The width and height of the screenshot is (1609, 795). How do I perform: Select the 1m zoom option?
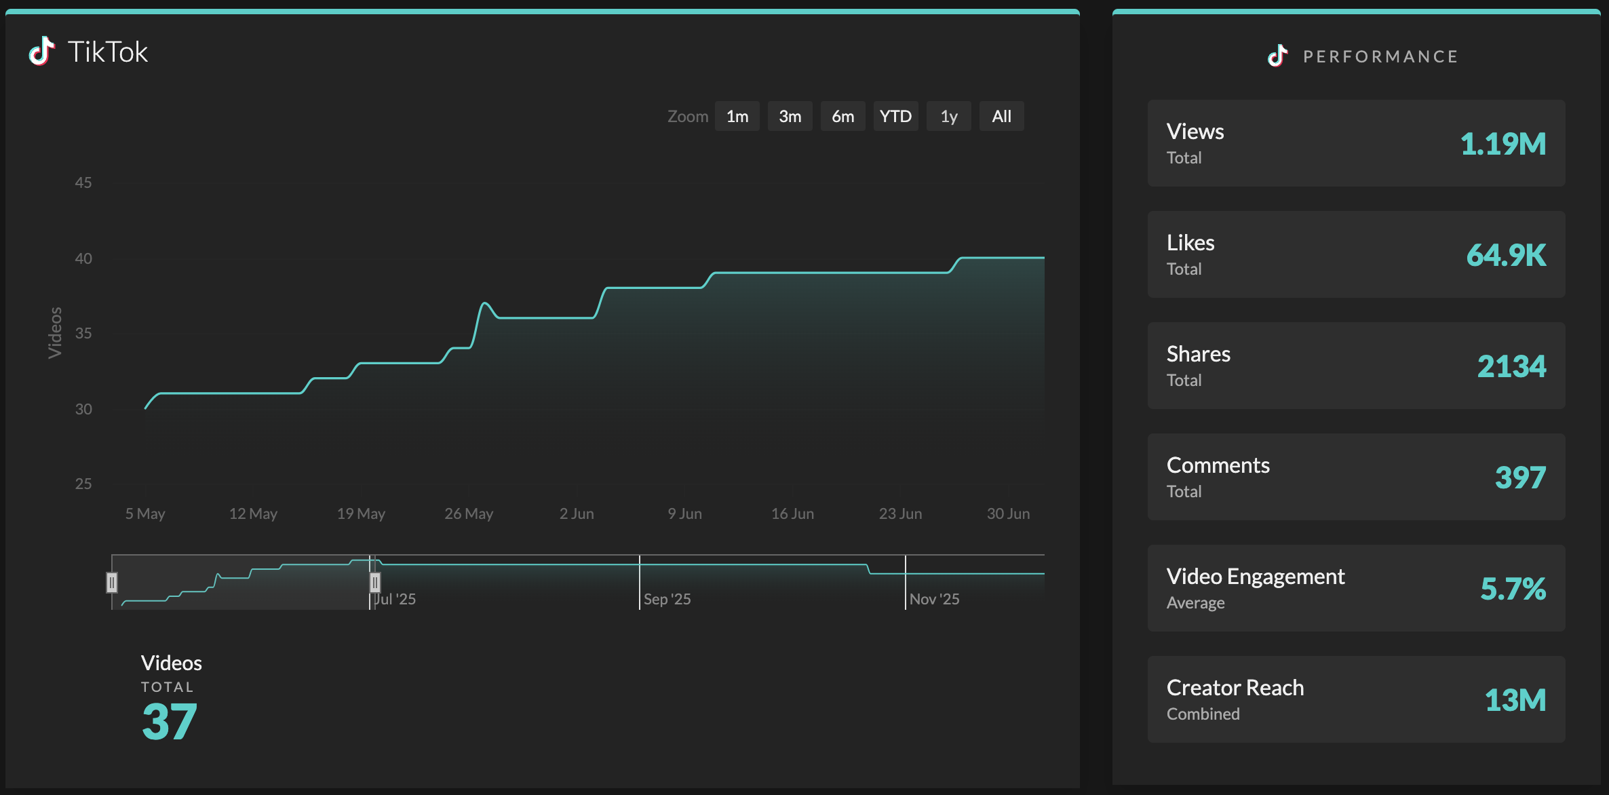(737, 116)
